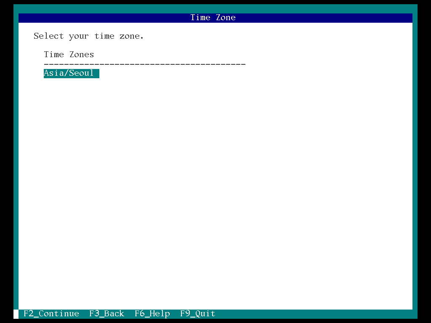Click the 'F6' key label in footer

pyautogui.click(x=140, y=314)
